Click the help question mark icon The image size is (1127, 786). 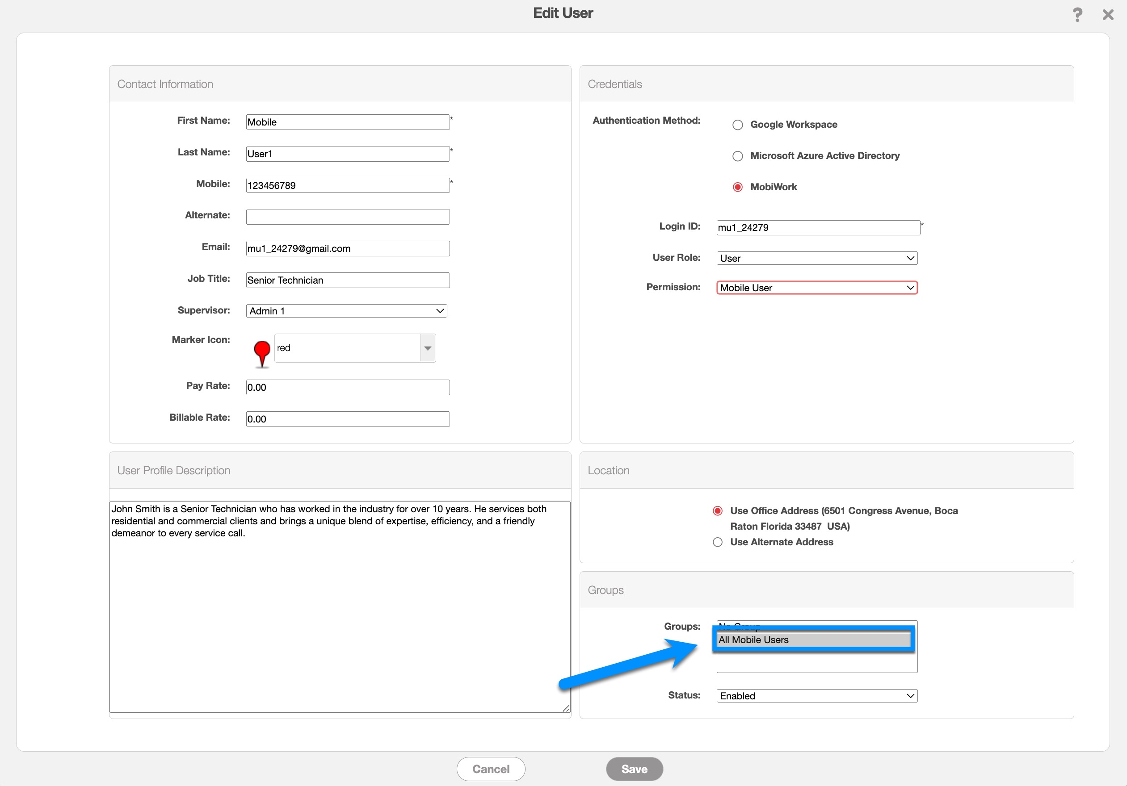(x=1077, y=15)
